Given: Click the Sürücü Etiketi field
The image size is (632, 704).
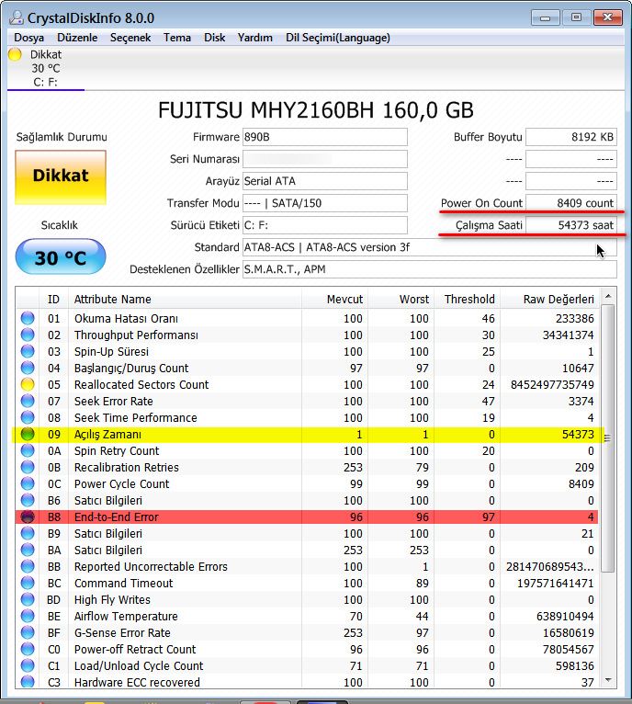Looking at the screenshot, I should click(x=325, y=225).
